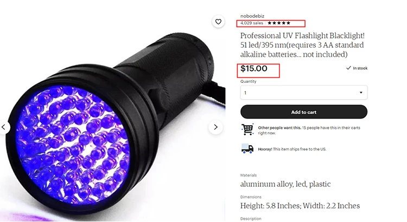Go to next product image arrow
Screen dimensions: 407x222
(215, 127)
